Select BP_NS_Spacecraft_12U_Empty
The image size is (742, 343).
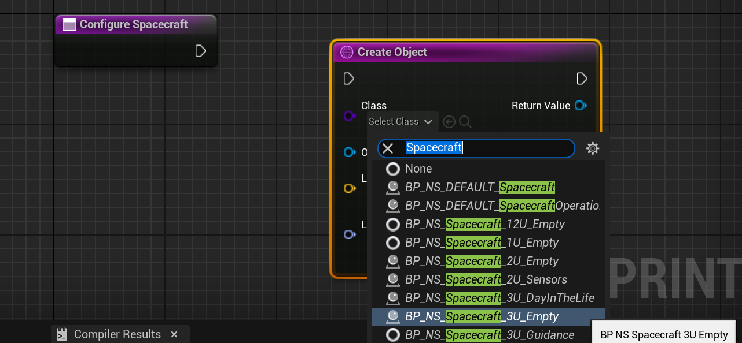[x=484, y=224]
